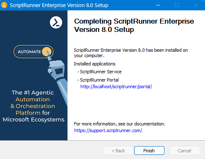Open the support.scriptrunner.com documentation link

108,130
